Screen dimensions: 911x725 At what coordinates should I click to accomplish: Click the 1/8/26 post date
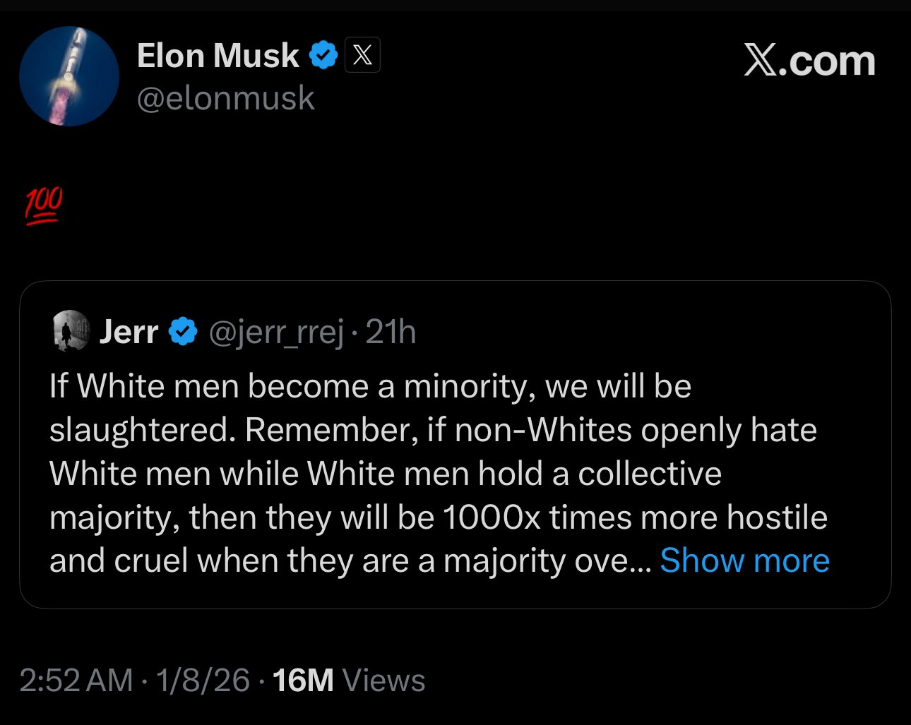pyautogui.click(x=203, y=681)
